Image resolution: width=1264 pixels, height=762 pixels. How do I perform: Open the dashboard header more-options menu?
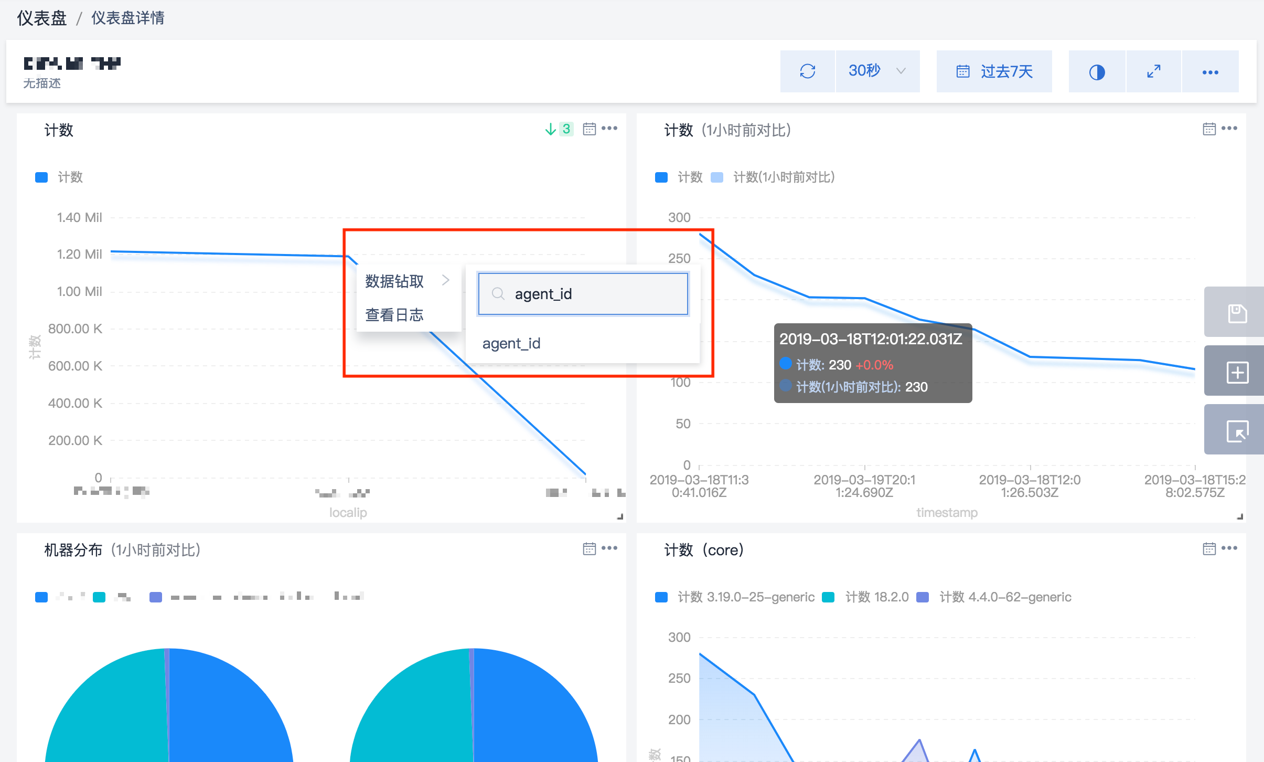point(1210,71)
